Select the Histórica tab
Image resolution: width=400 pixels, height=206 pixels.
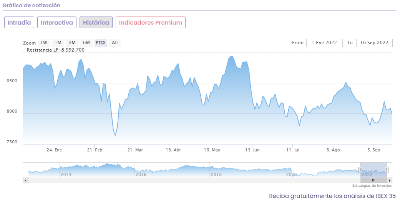coord(96,22)
